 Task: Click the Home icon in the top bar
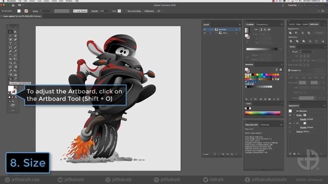[x=13, y=5]
